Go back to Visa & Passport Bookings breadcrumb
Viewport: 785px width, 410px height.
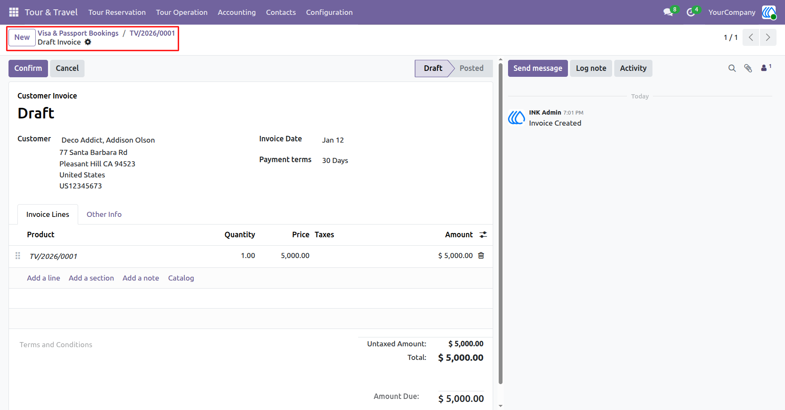click(x=78, y=33)
